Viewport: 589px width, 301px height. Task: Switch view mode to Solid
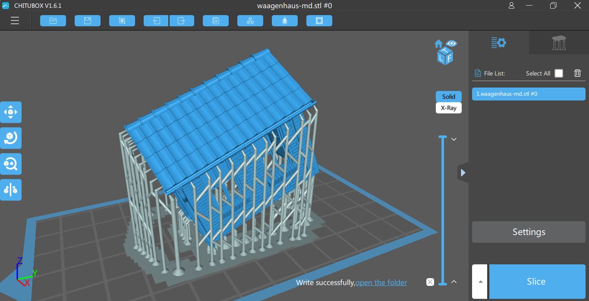coord(448,97)
